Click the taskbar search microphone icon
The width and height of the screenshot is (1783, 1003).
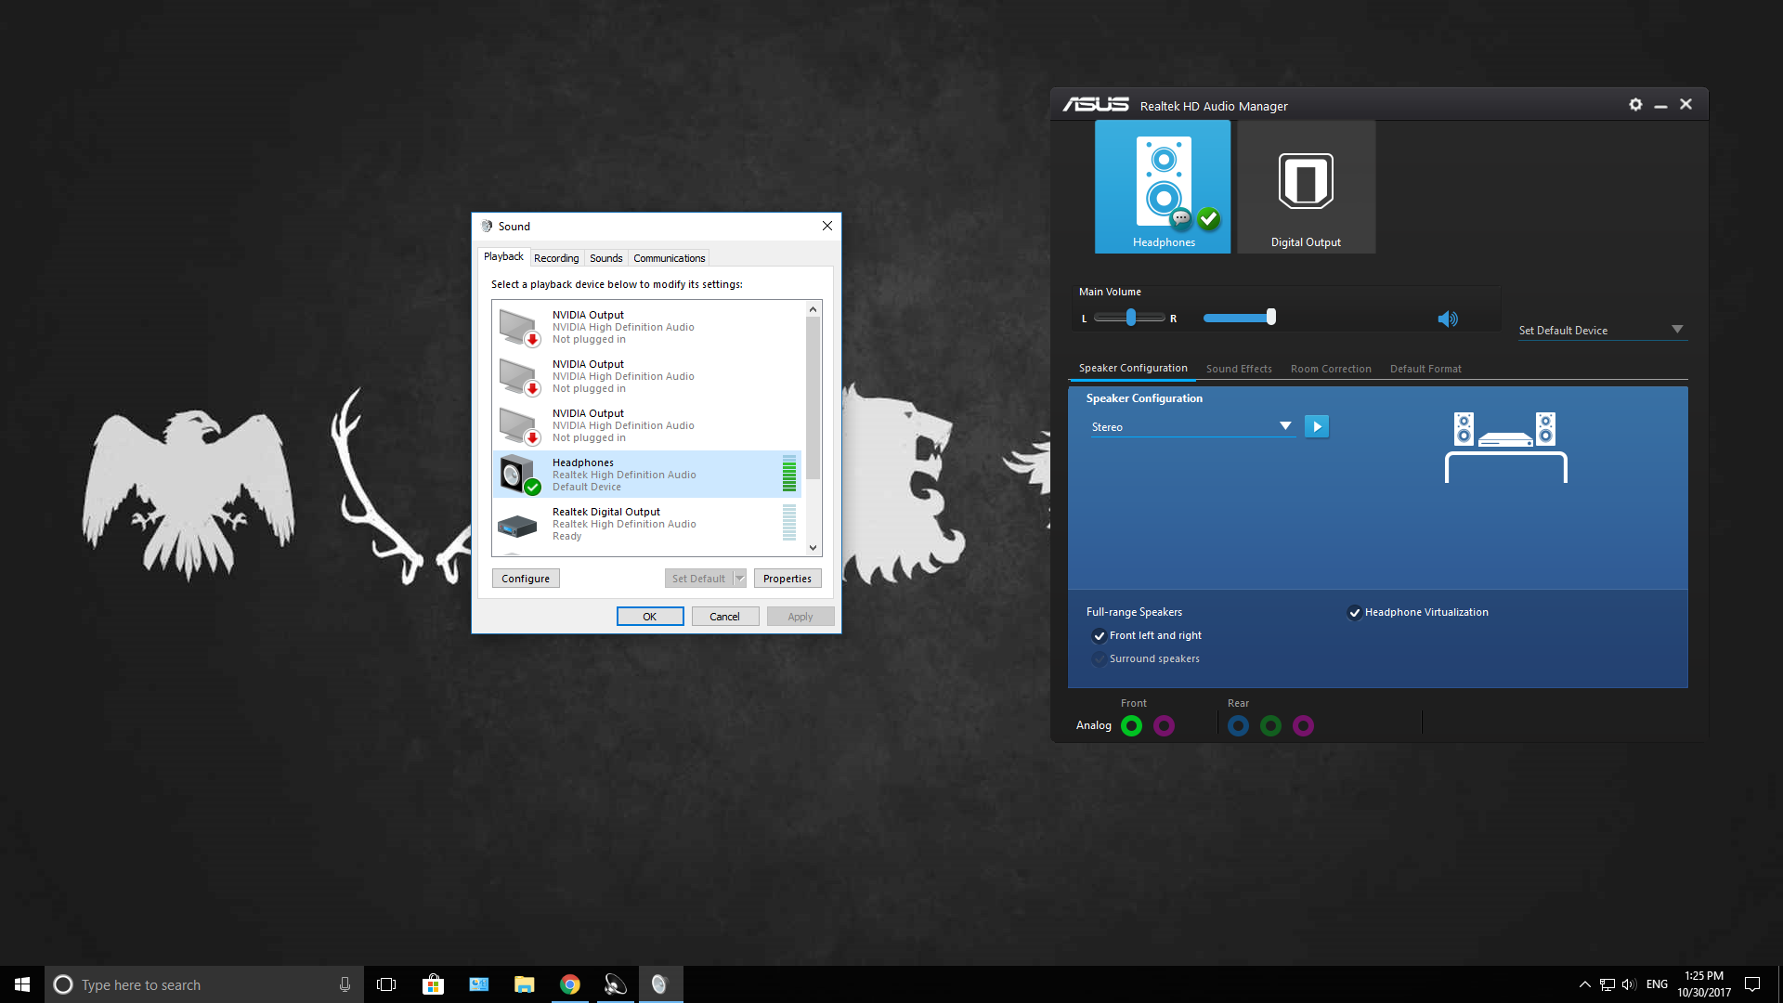click(x=345, y=984)
